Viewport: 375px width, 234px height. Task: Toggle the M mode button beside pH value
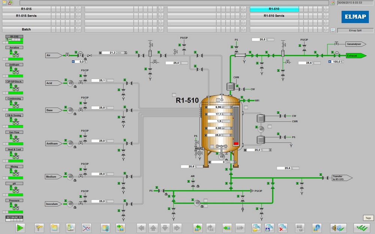click(x=206, y=107)
